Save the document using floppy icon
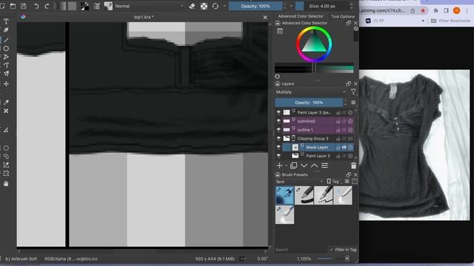 (x=24, y=6)
